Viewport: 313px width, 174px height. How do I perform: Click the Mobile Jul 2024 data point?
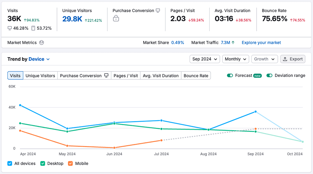coord(161,140)
